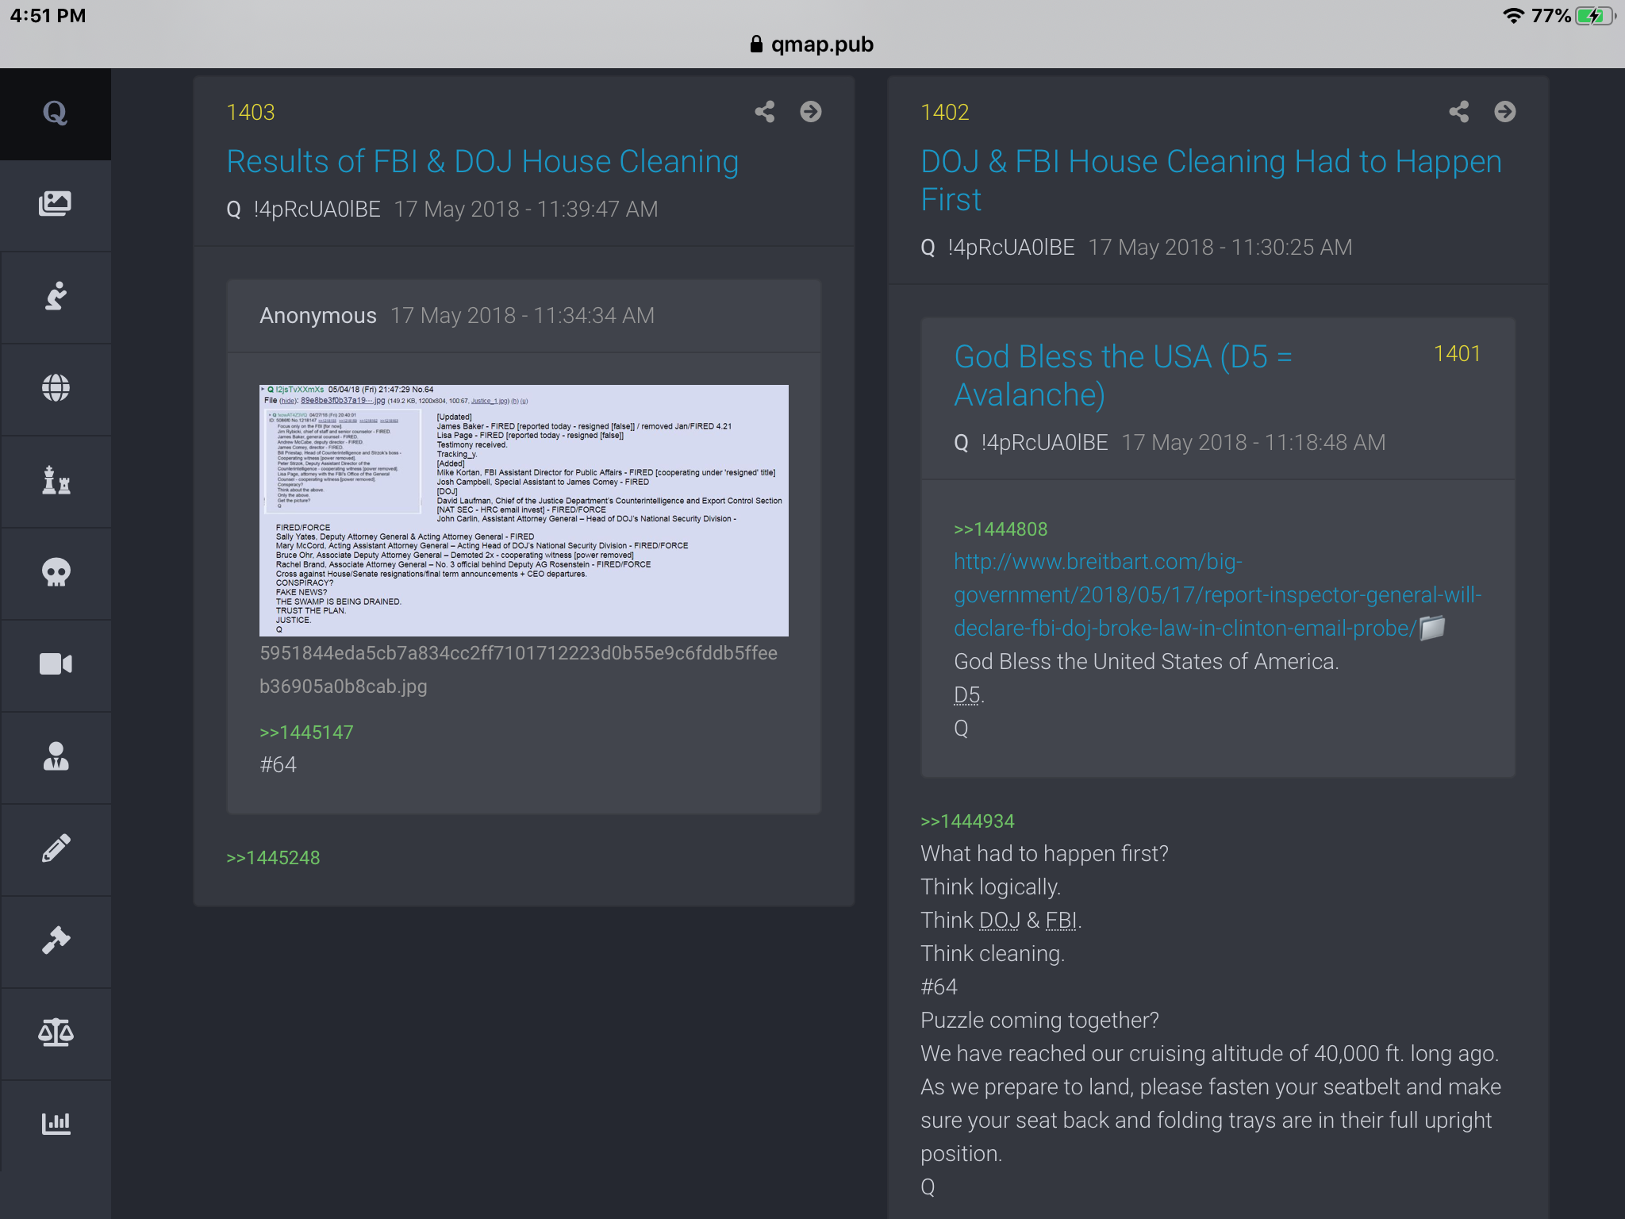1625x1219 pixels.
Task: Open post titled DOJ & FBI House Cleaning Had to Happen First
Action: pyautogui.click(x=1211, y=181)
